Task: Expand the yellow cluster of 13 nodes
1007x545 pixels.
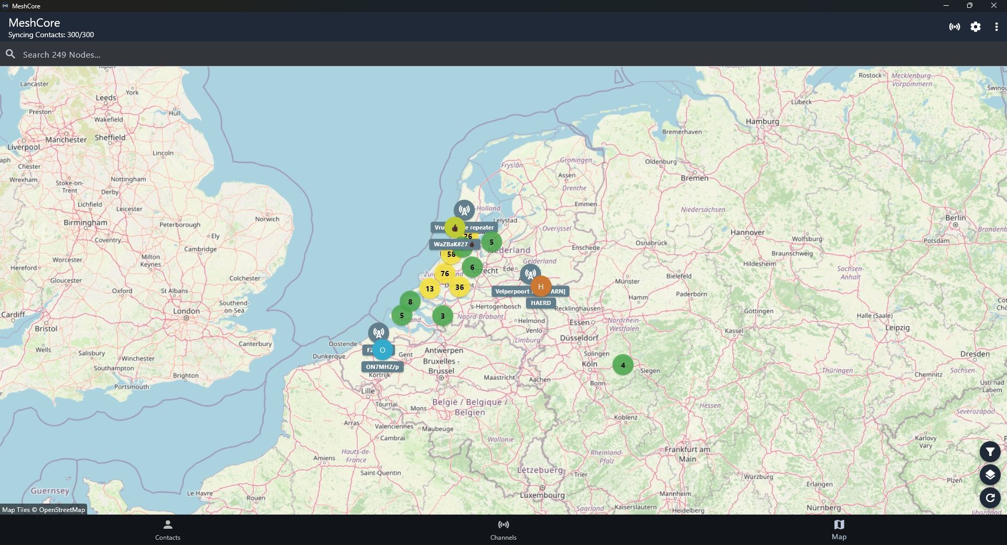Action: 430,289
